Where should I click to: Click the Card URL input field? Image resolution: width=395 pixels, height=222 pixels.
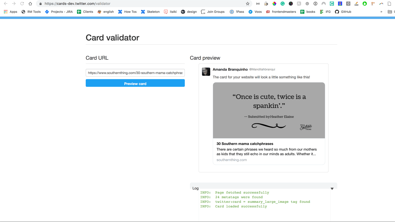(x=135, y=73)
